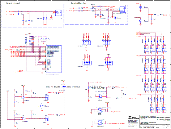
Task: Select the top-right ESD diode array package
Action: tap(106, 42)
